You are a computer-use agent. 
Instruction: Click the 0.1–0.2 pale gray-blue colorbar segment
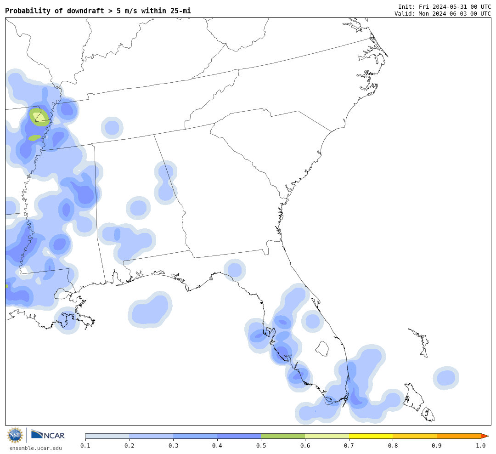tap(107, 436)
